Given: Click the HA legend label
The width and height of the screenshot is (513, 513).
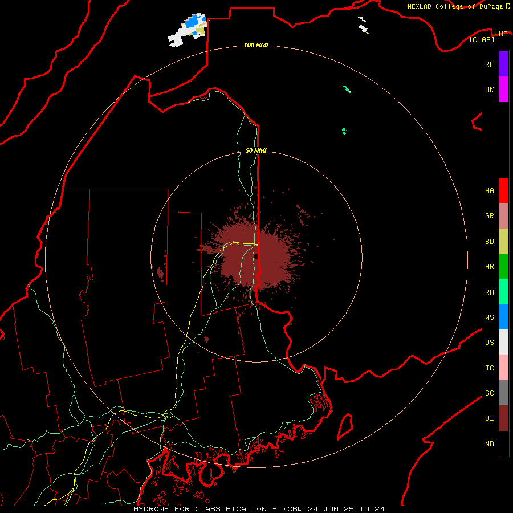Looking at the screenshot, I should point(489,191).
